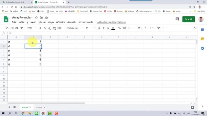Open the more toolbar options ellipsis

point(167,28)
